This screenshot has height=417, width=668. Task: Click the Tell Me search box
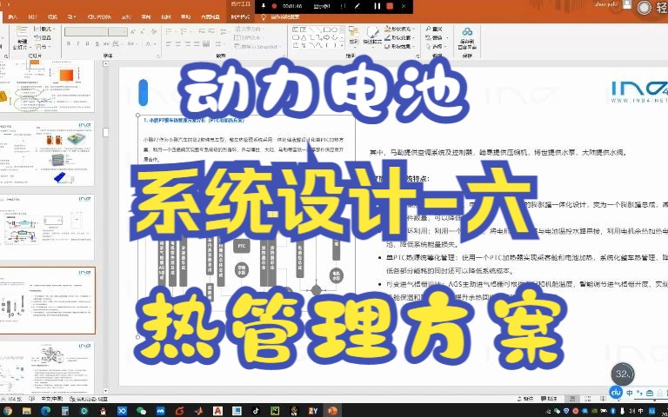click(x=281, y=17)
